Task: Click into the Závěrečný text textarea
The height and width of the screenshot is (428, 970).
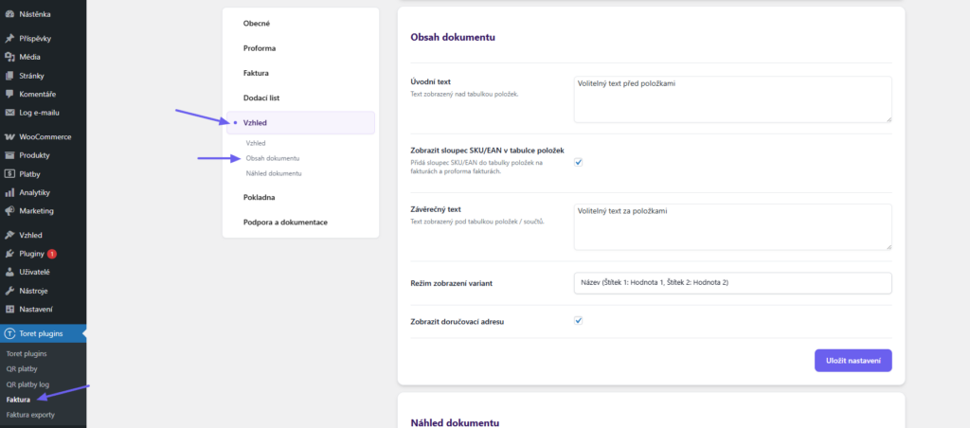Action: (x=732, y=227)
